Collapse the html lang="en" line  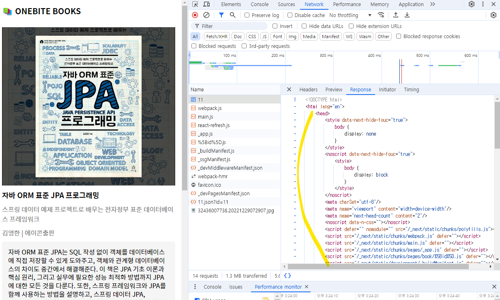tap(295, 106)
